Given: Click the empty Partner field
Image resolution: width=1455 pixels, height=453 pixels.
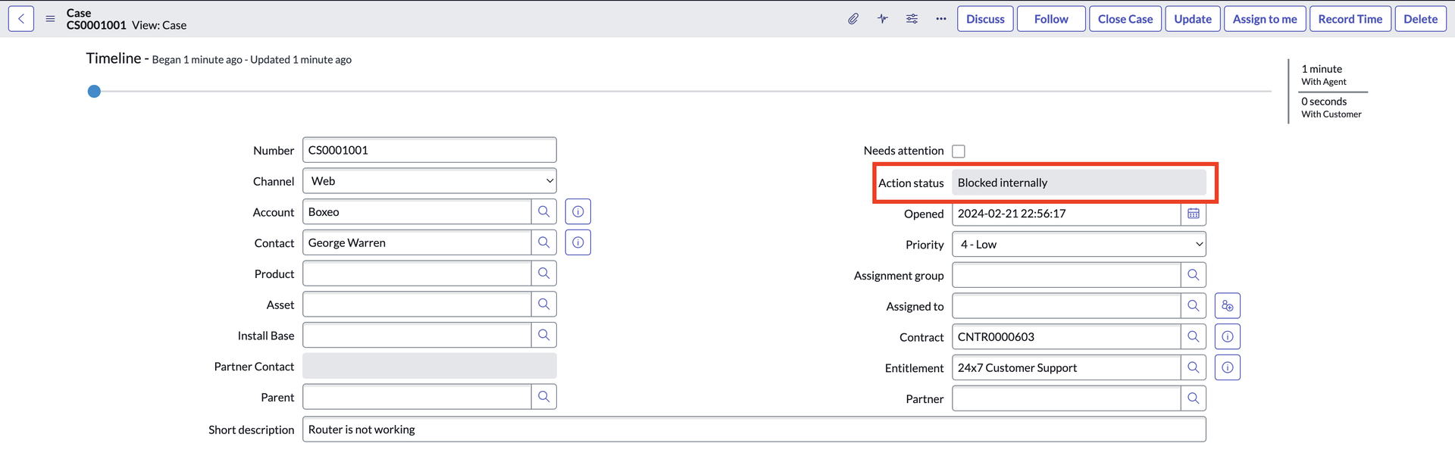Looking at the screenshot, I should 1066,398.
